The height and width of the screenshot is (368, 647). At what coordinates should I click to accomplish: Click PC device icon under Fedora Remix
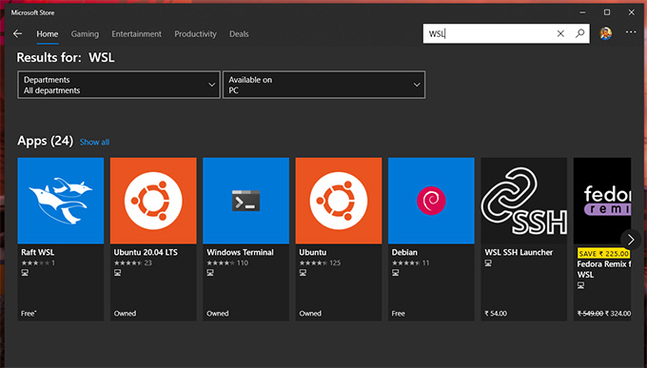tap(580, 285)
